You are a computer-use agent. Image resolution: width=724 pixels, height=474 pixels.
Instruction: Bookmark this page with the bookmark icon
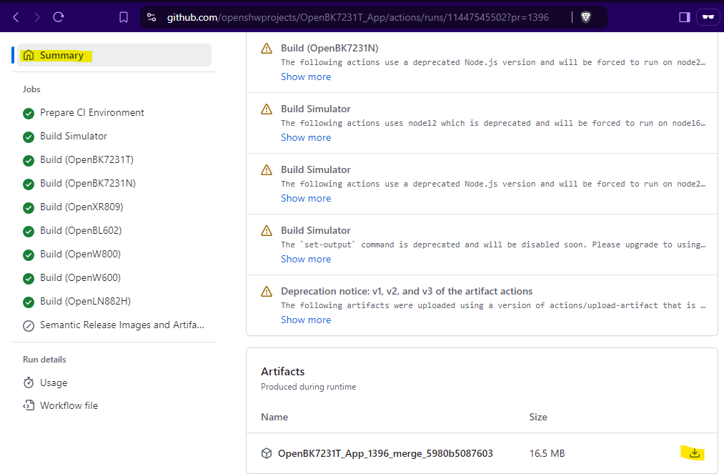coord(123,18)
